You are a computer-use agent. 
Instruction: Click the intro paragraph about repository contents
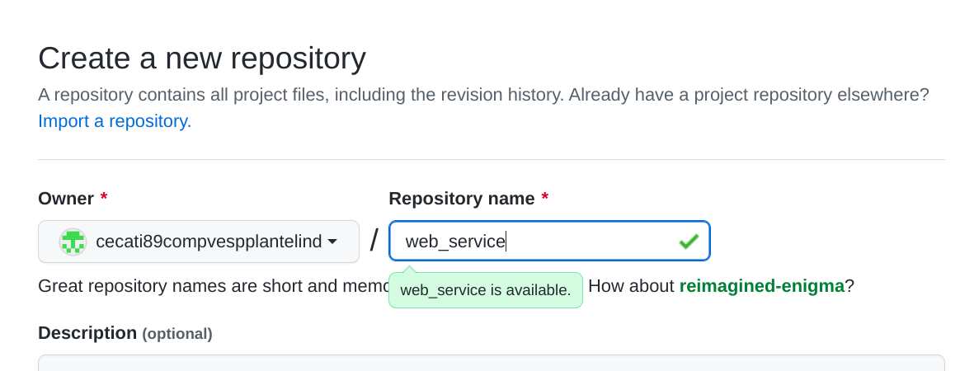[483, 95]
